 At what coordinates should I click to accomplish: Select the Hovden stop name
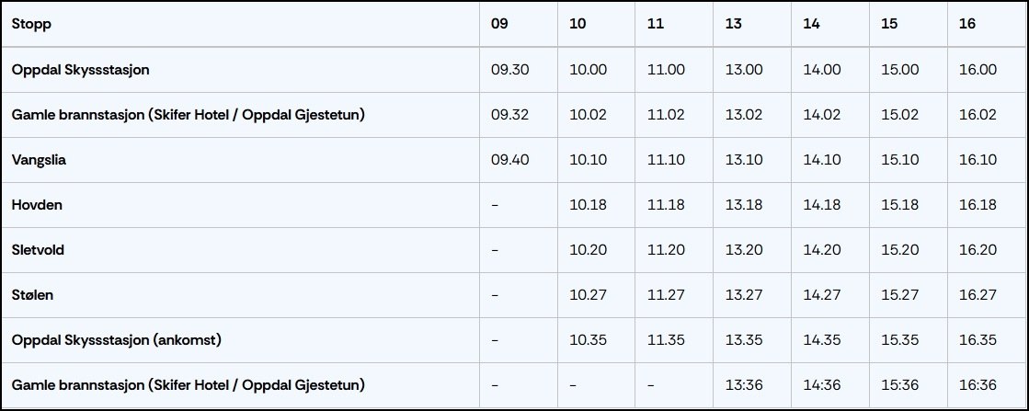point(37,205)
